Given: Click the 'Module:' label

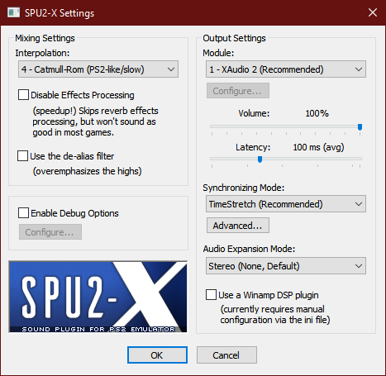Looking at the screenshot, I should (218, 53).
